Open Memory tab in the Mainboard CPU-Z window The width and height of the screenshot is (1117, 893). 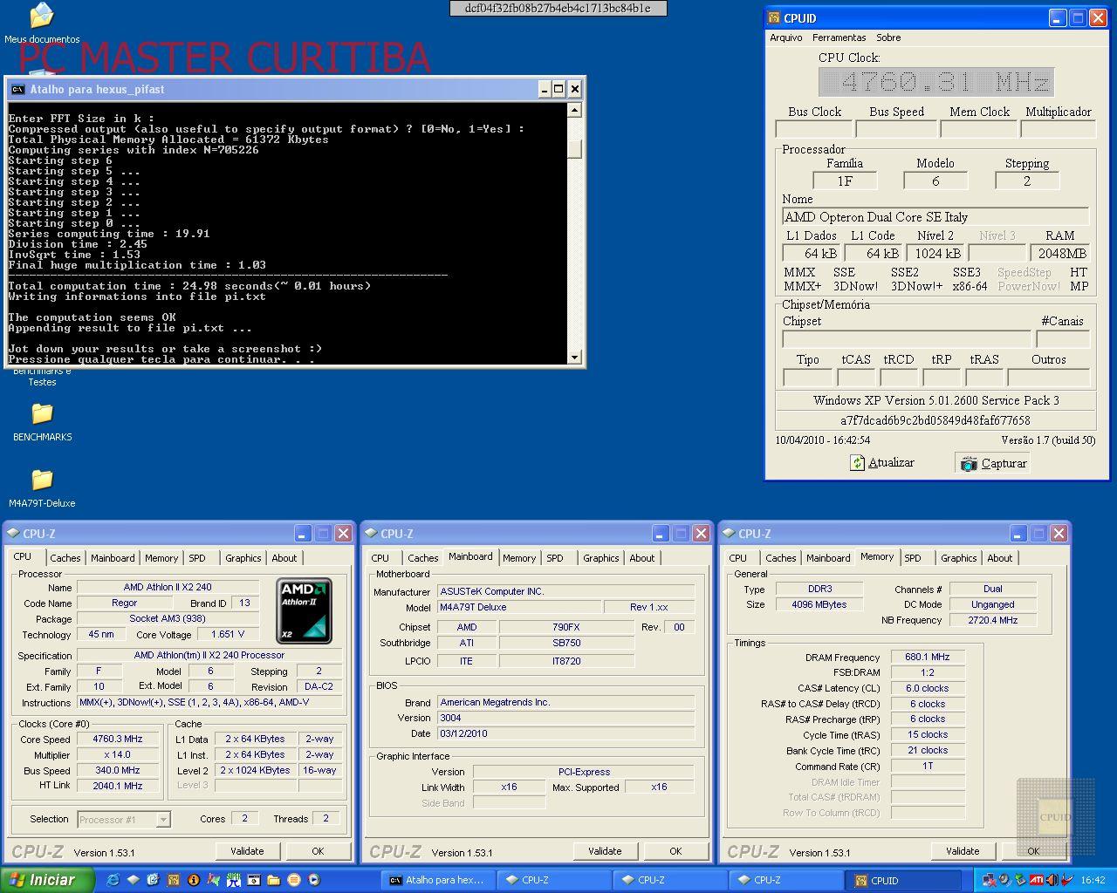tap(519, 558)
